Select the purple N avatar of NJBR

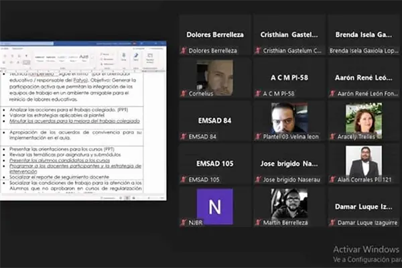pyautogui.click(x=214, y=206)
